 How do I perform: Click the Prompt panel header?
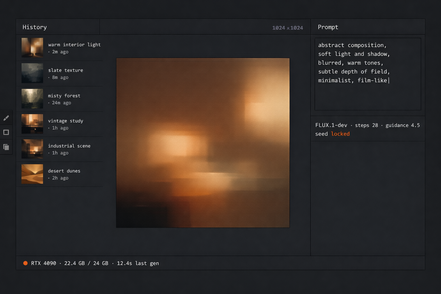pos(328,27)
